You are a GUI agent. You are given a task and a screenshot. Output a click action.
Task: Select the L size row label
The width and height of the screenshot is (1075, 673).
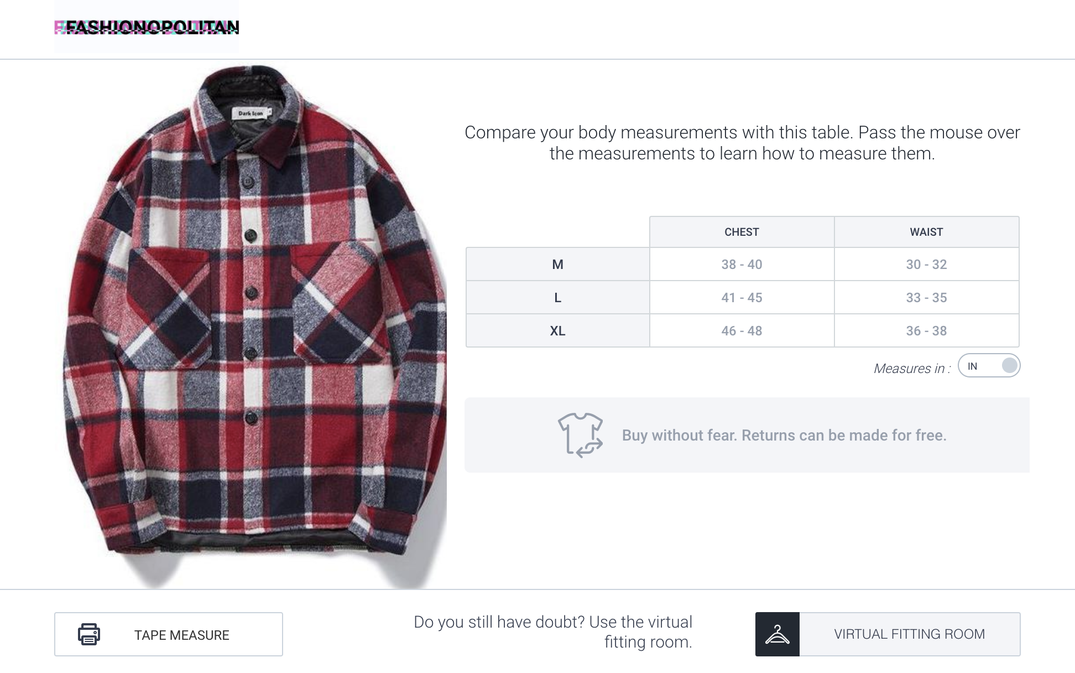click(558, 298)
